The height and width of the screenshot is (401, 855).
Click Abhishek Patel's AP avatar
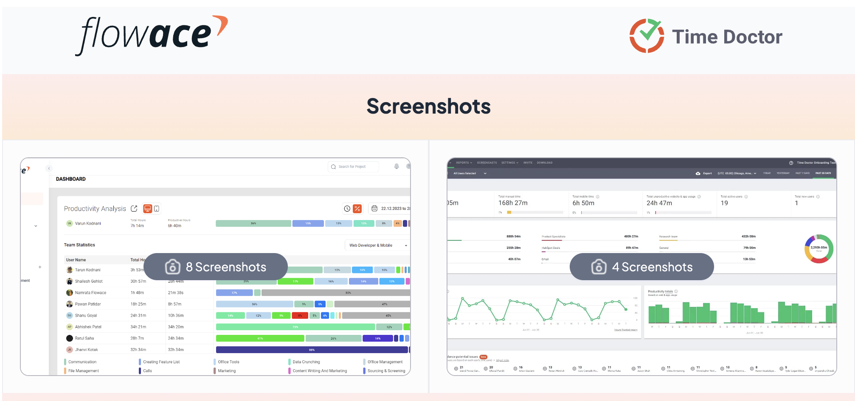click(70, 327)
